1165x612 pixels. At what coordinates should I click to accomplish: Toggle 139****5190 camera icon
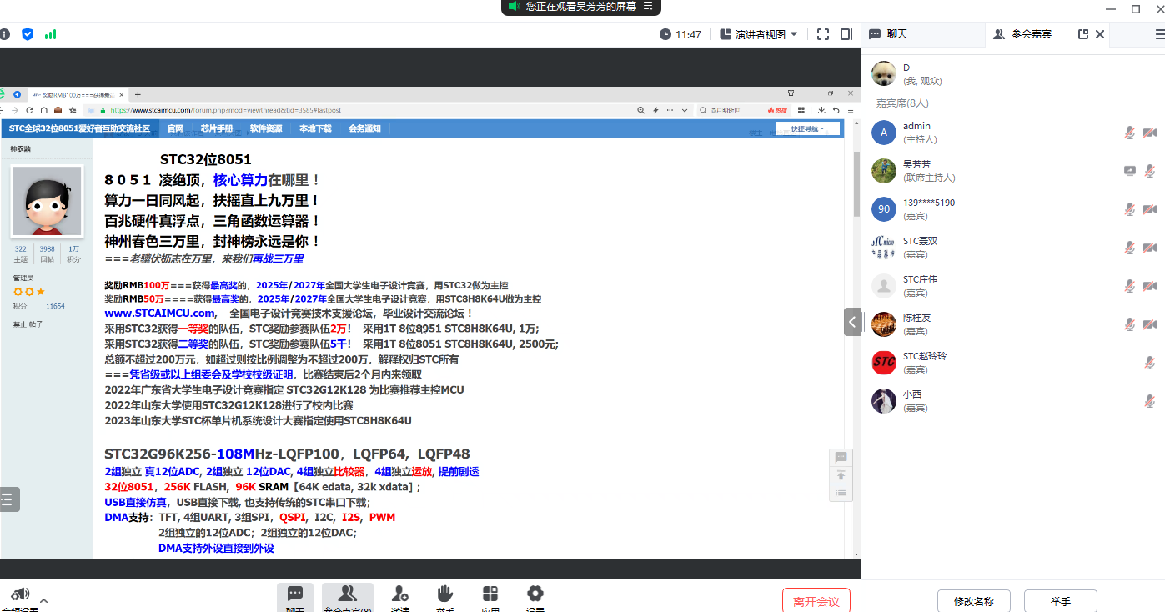[1150, 209]
